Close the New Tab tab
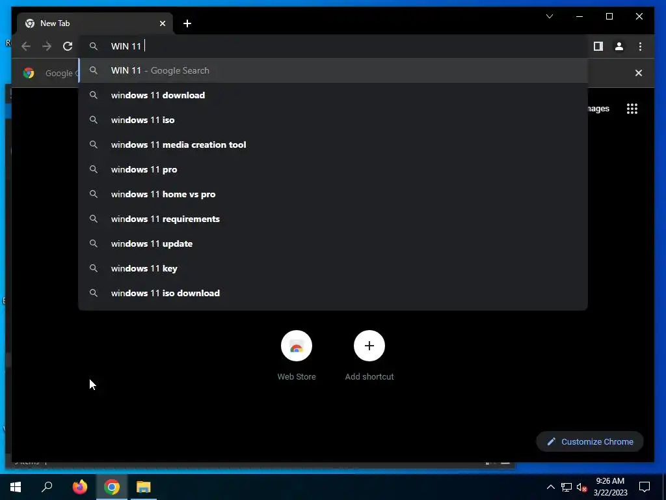666x500 pixels. [162, 23]
